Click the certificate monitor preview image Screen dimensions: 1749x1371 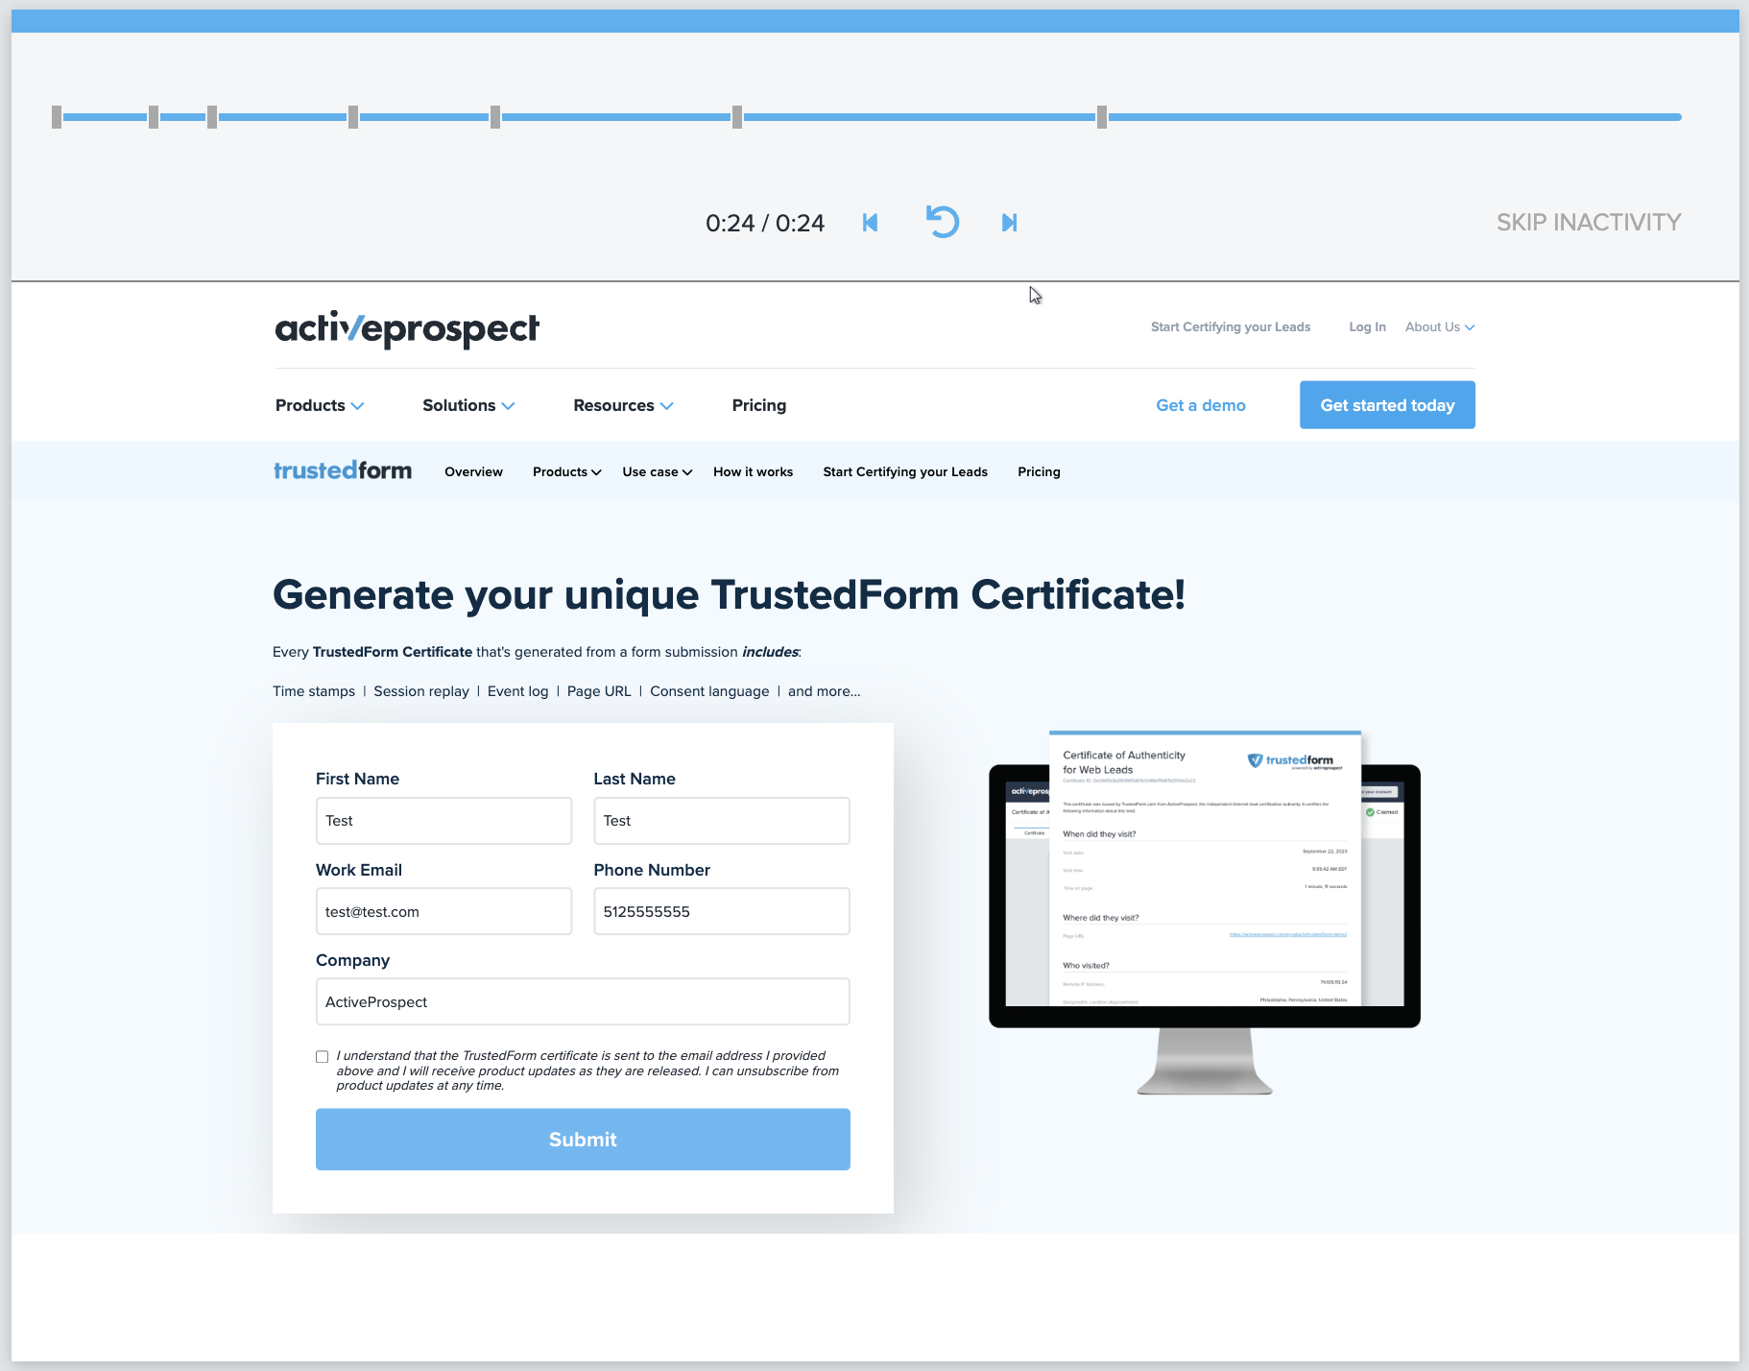coord(1204,910)
